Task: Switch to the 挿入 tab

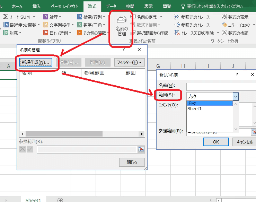Action: [36, 6]
